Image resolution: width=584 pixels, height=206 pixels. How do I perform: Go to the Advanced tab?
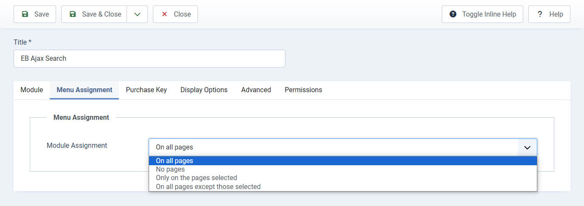[x=256, y=90]
